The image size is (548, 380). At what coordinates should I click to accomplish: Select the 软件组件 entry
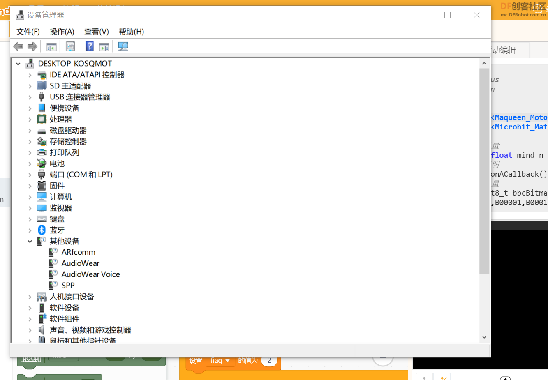pyautogui.click(x=65, y=319)
